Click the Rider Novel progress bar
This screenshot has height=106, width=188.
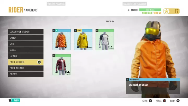[150, 10]
